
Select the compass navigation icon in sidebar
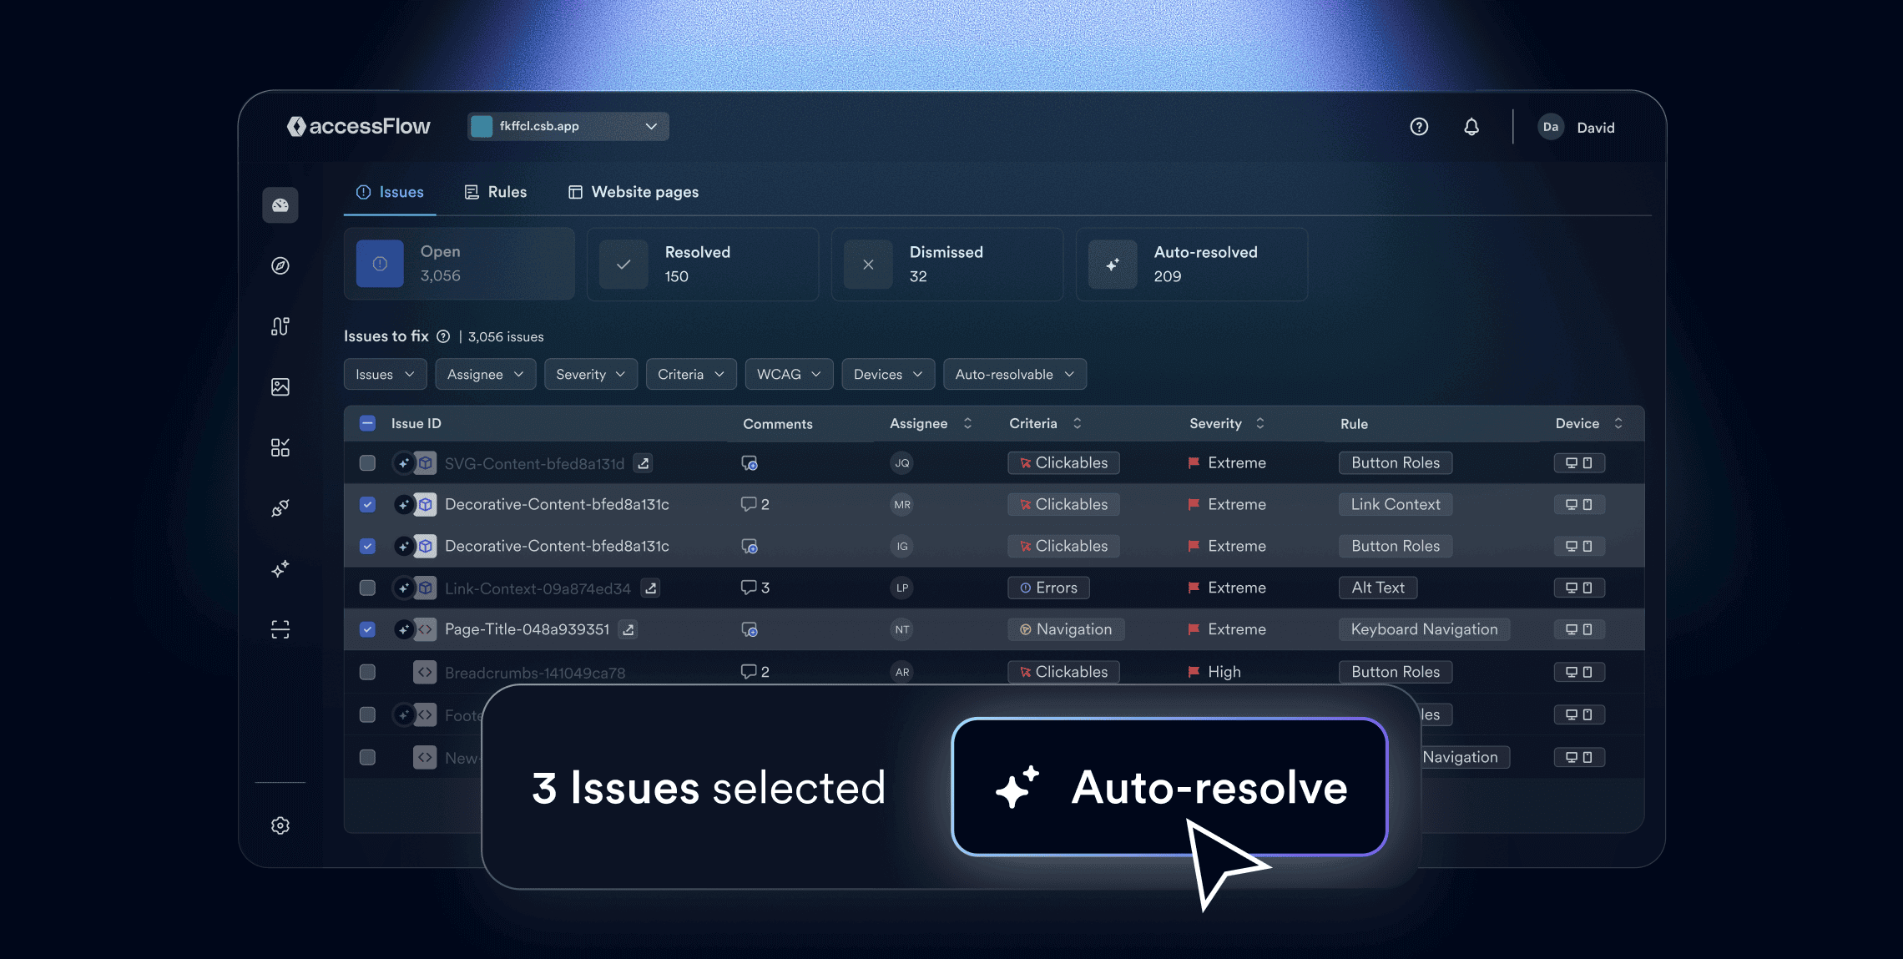[280, 265]
